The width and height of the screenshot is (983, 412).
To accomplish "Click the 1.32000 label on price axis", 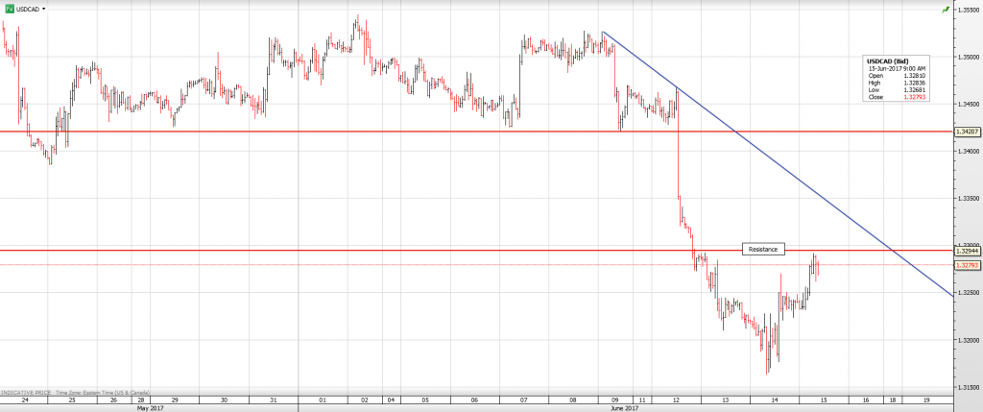I will (968, 340).
